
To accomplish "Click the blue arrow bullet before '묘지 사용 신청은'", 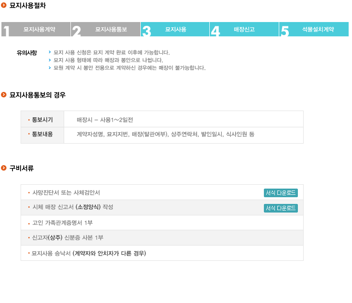I will [50, 52].
